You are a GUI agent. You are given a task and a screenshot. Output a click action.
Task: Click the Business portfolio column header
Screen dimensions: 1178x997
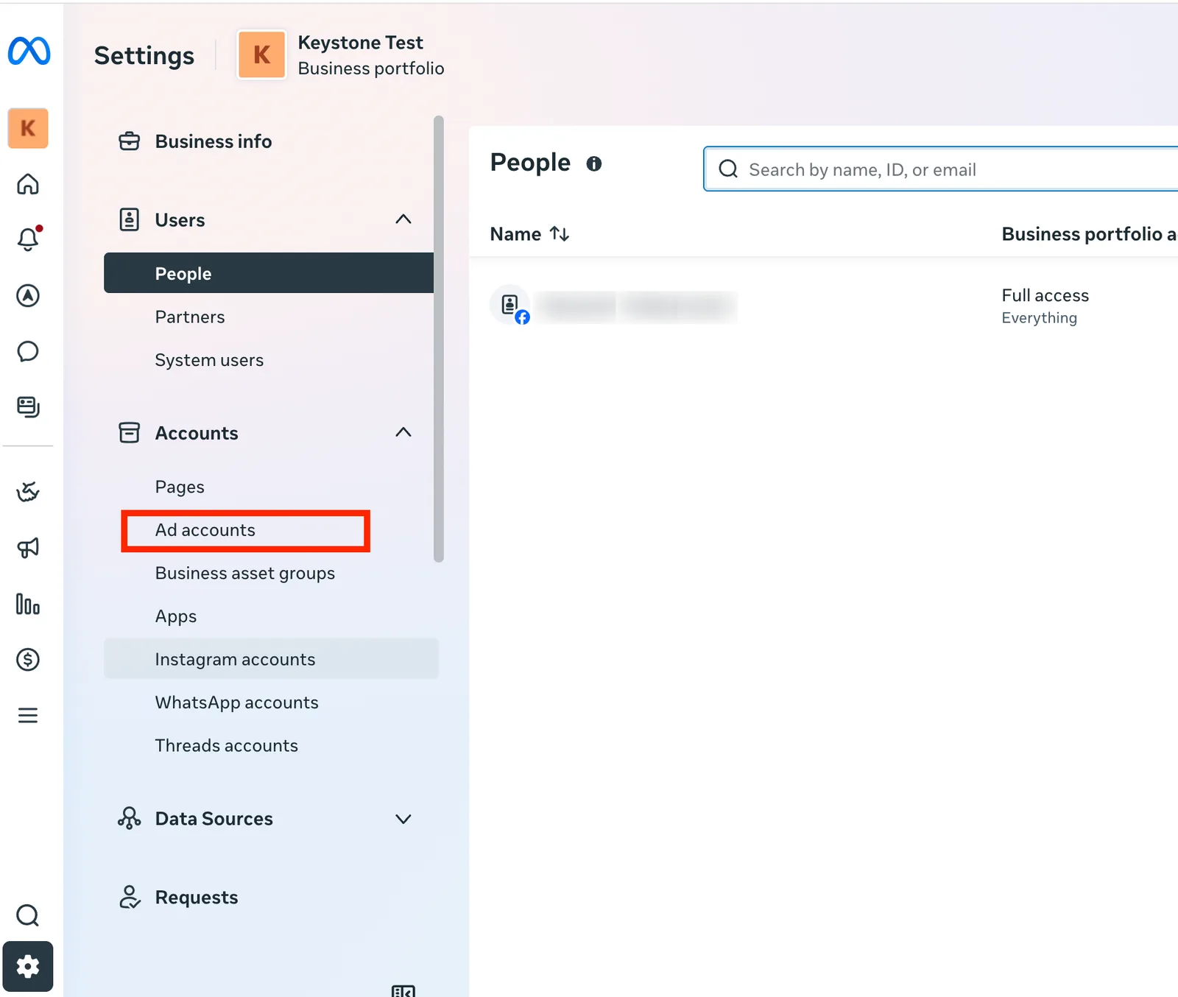pos(1090,234)
